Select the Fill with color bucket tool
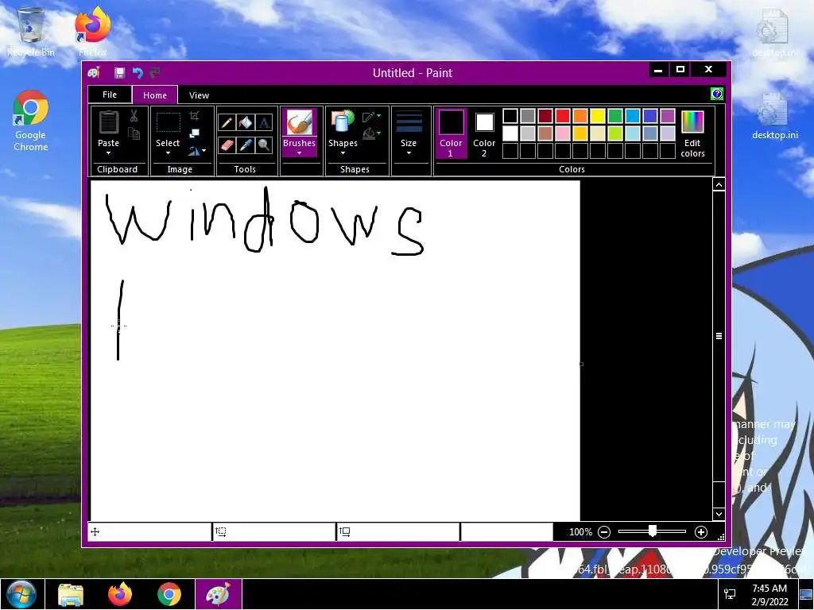Image resolution: width=814 pixels, height=610 pixels. [246, 122]
